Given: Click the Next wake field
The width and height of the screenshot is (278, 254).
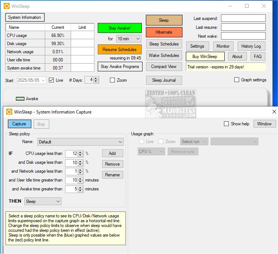Looking at the screenshot, I should point(243,36).
